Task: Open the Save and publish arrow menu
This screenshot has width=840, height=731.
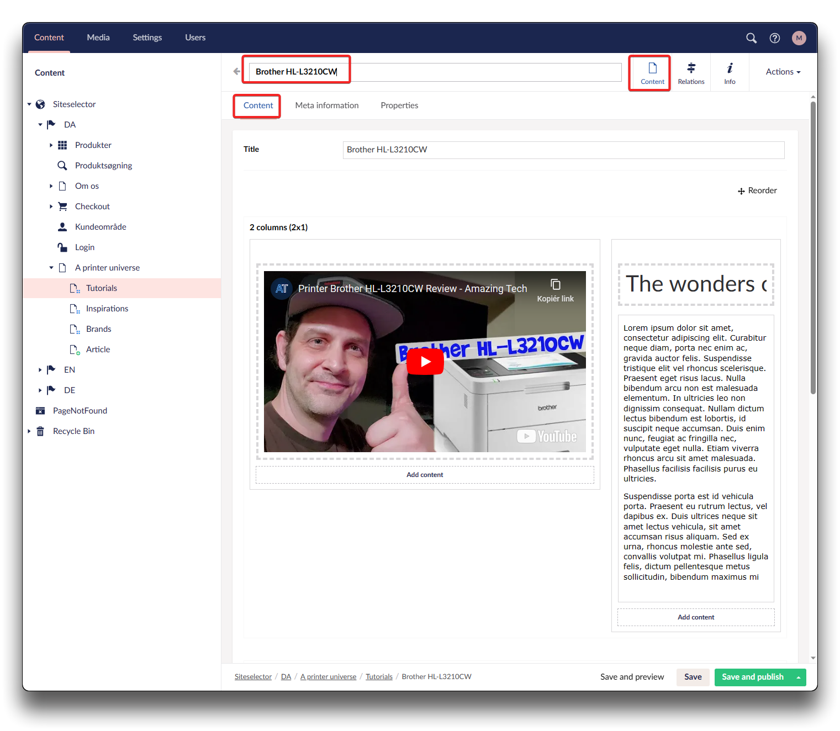Action: (799, 677)
